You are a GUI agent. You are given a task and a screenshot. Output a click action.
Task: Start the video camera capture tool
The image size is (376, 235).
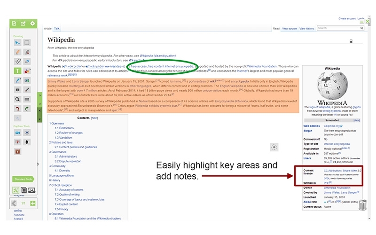point(17,133)
